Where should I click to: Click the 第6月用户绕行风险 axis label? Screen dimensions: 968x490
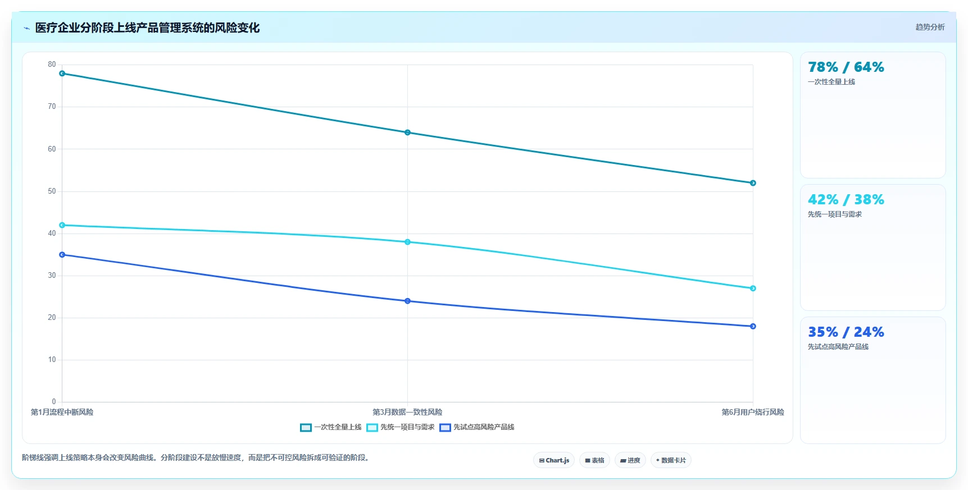(753, 412)
